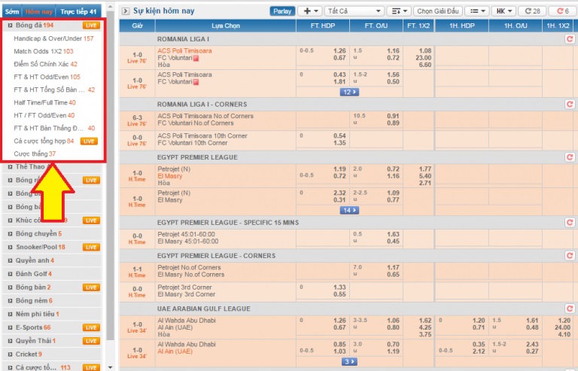Refresh Egypt Premier League - Specific 15 Mins
The height and width of the screenshot is (371, 578).
pos(568,223)
